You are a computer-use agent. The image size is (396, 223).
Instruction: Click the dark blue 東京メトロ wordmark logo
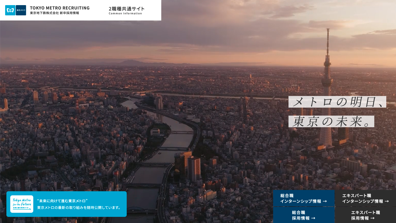coord(21,10)
